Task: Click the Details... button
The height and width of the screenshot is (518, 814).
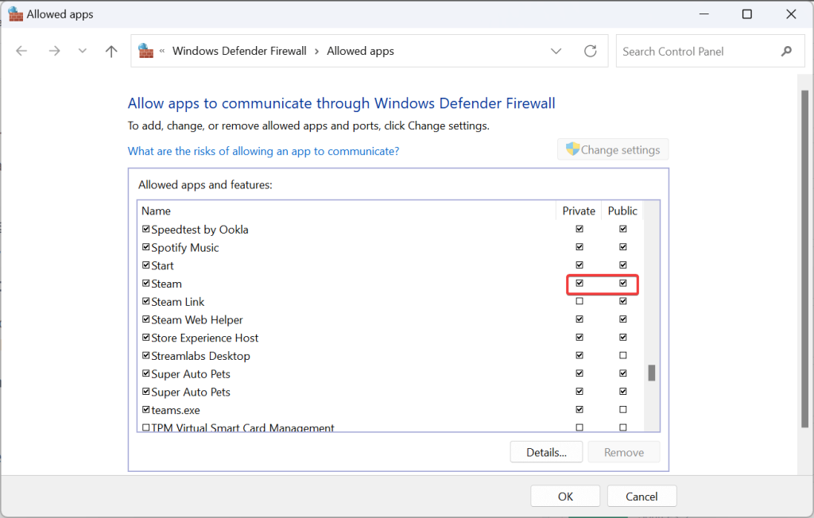Action: (546, 452)
